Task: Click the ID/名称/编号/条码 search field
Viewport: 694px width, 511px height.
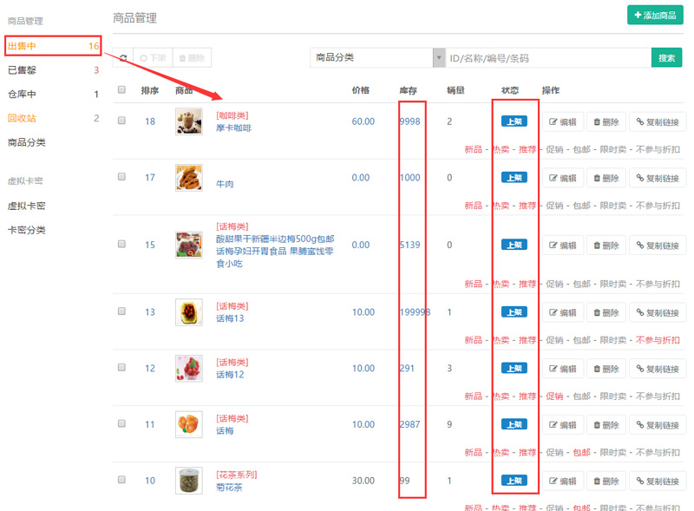Action: [547, 58]
